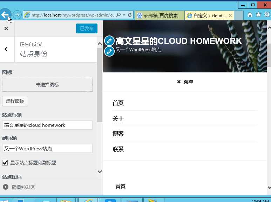
Task: Click the sidebar scrollbar thumb
Action: click(x=100, y=85)
